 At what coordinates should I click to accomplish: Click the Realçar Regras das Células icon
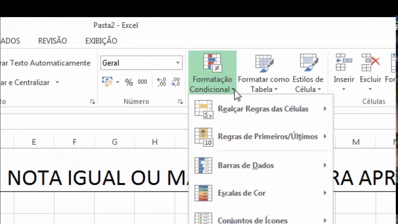tap(204, 109)
